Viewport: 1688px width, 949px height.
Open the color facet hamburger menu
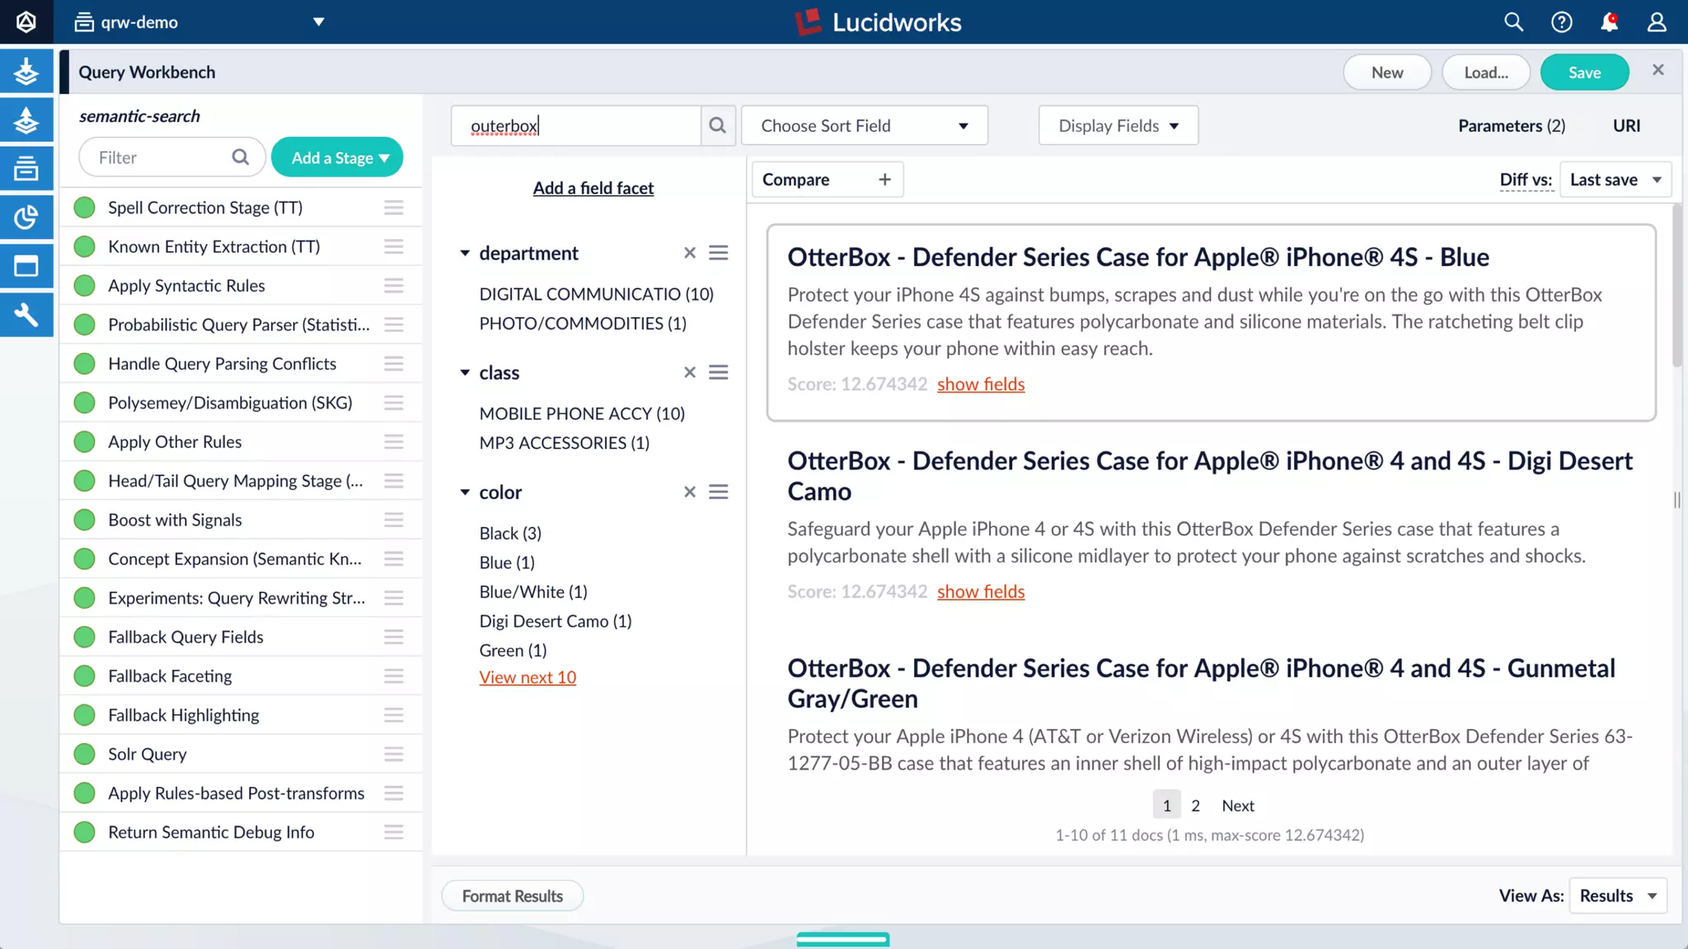tap(719, 492)
